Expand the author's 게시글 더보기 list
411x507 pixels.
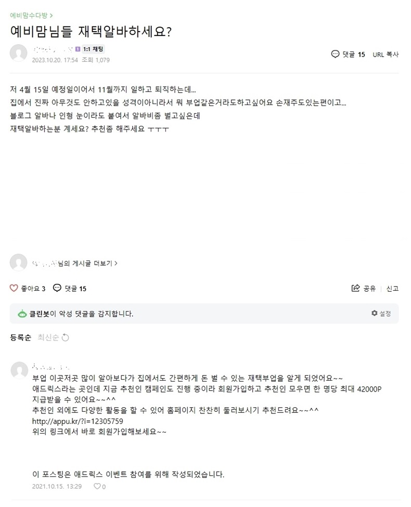click(x=87, y=264)
